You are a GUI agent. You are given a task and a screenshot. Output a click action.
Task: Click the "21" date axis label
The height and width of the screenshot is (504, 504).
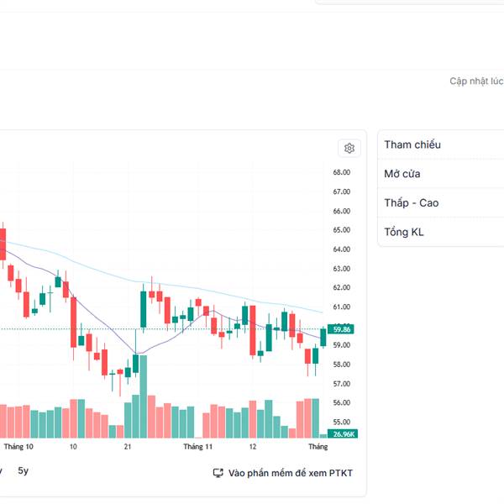point(128,448)
